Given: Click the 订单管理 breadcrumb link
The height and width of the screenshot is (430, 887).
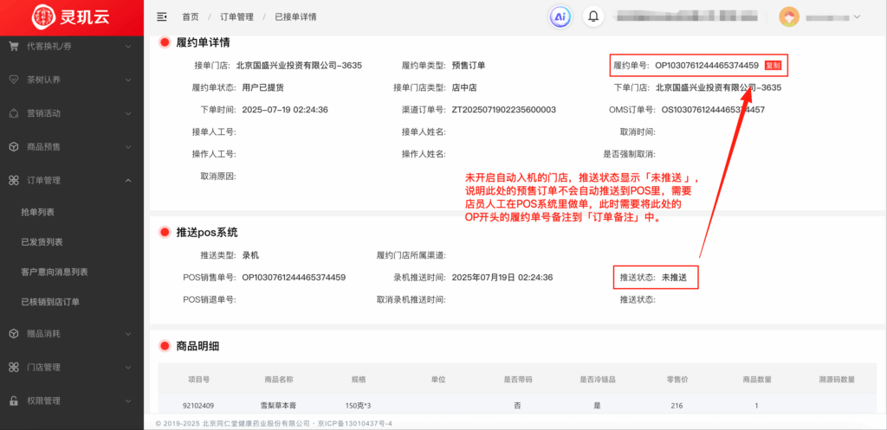Looking at the screenshot, I should [x=236, y=16].
